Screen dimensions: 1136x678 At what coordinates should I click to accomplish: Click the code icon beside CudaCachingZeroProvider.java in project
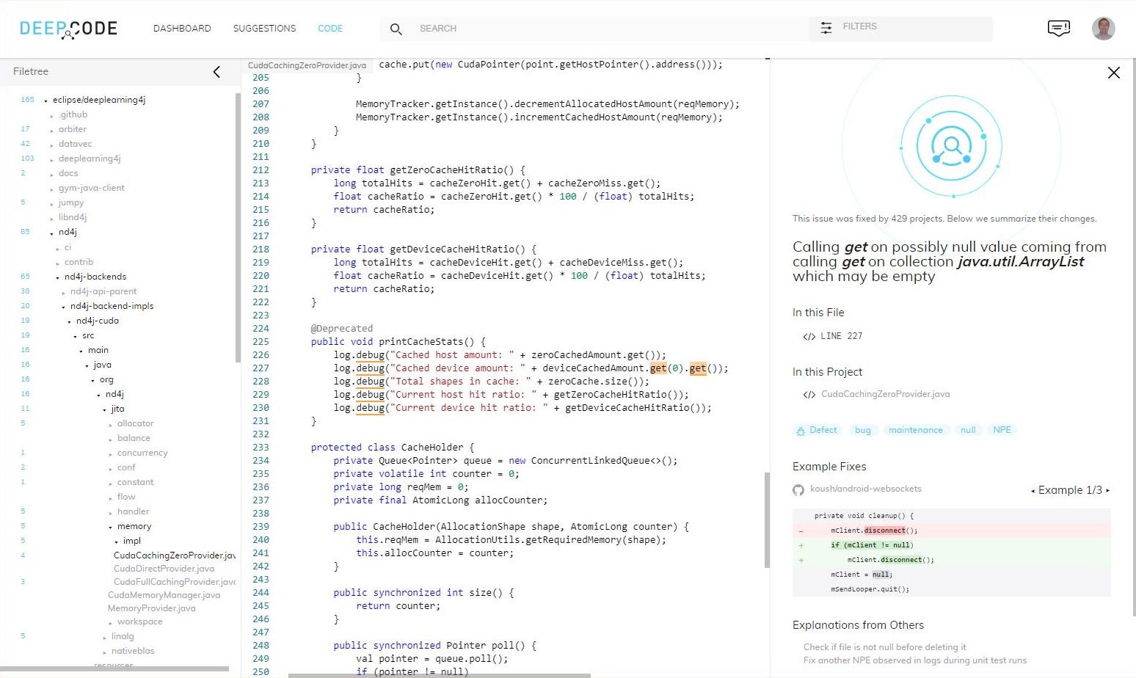pos(809,394)
